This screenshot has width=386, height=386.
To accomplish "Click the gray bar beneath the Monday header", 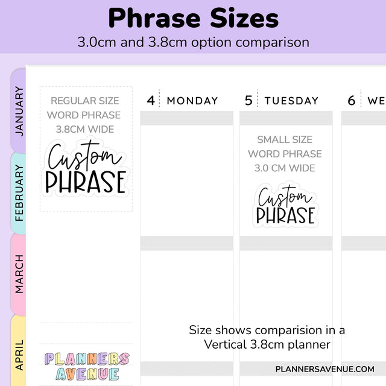I will (x=186, y=118).
